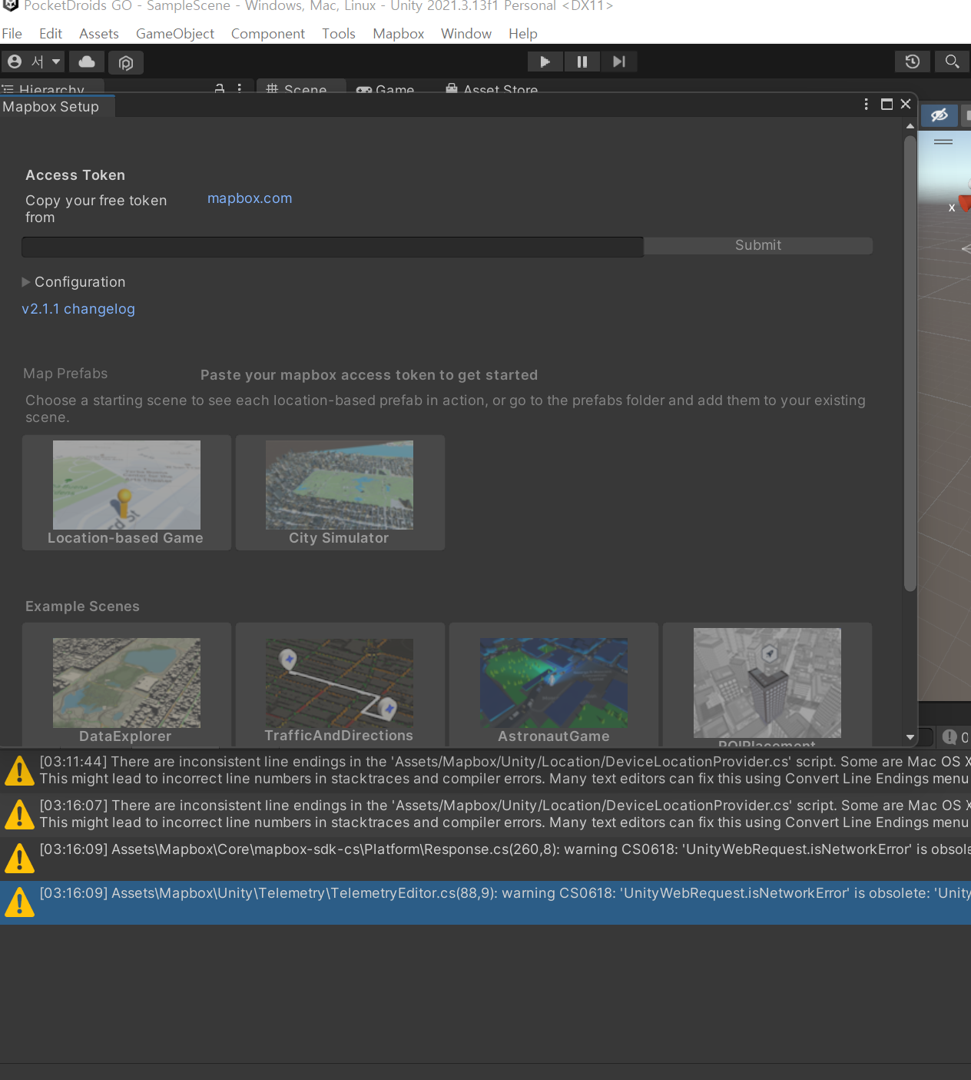This screenshot has height=1080, width=971.
Task: Open the Window menu
Action: (466, 34)
